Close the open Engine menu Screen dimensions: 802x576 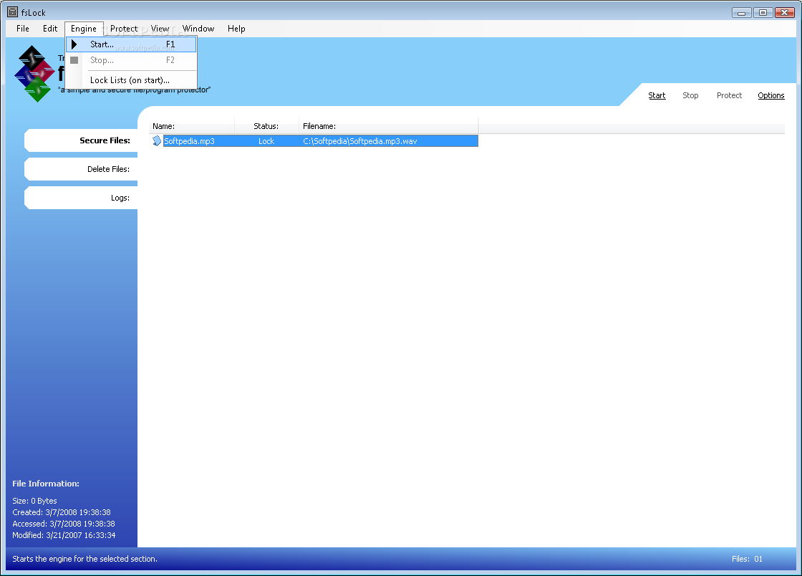tap(84, 29)
